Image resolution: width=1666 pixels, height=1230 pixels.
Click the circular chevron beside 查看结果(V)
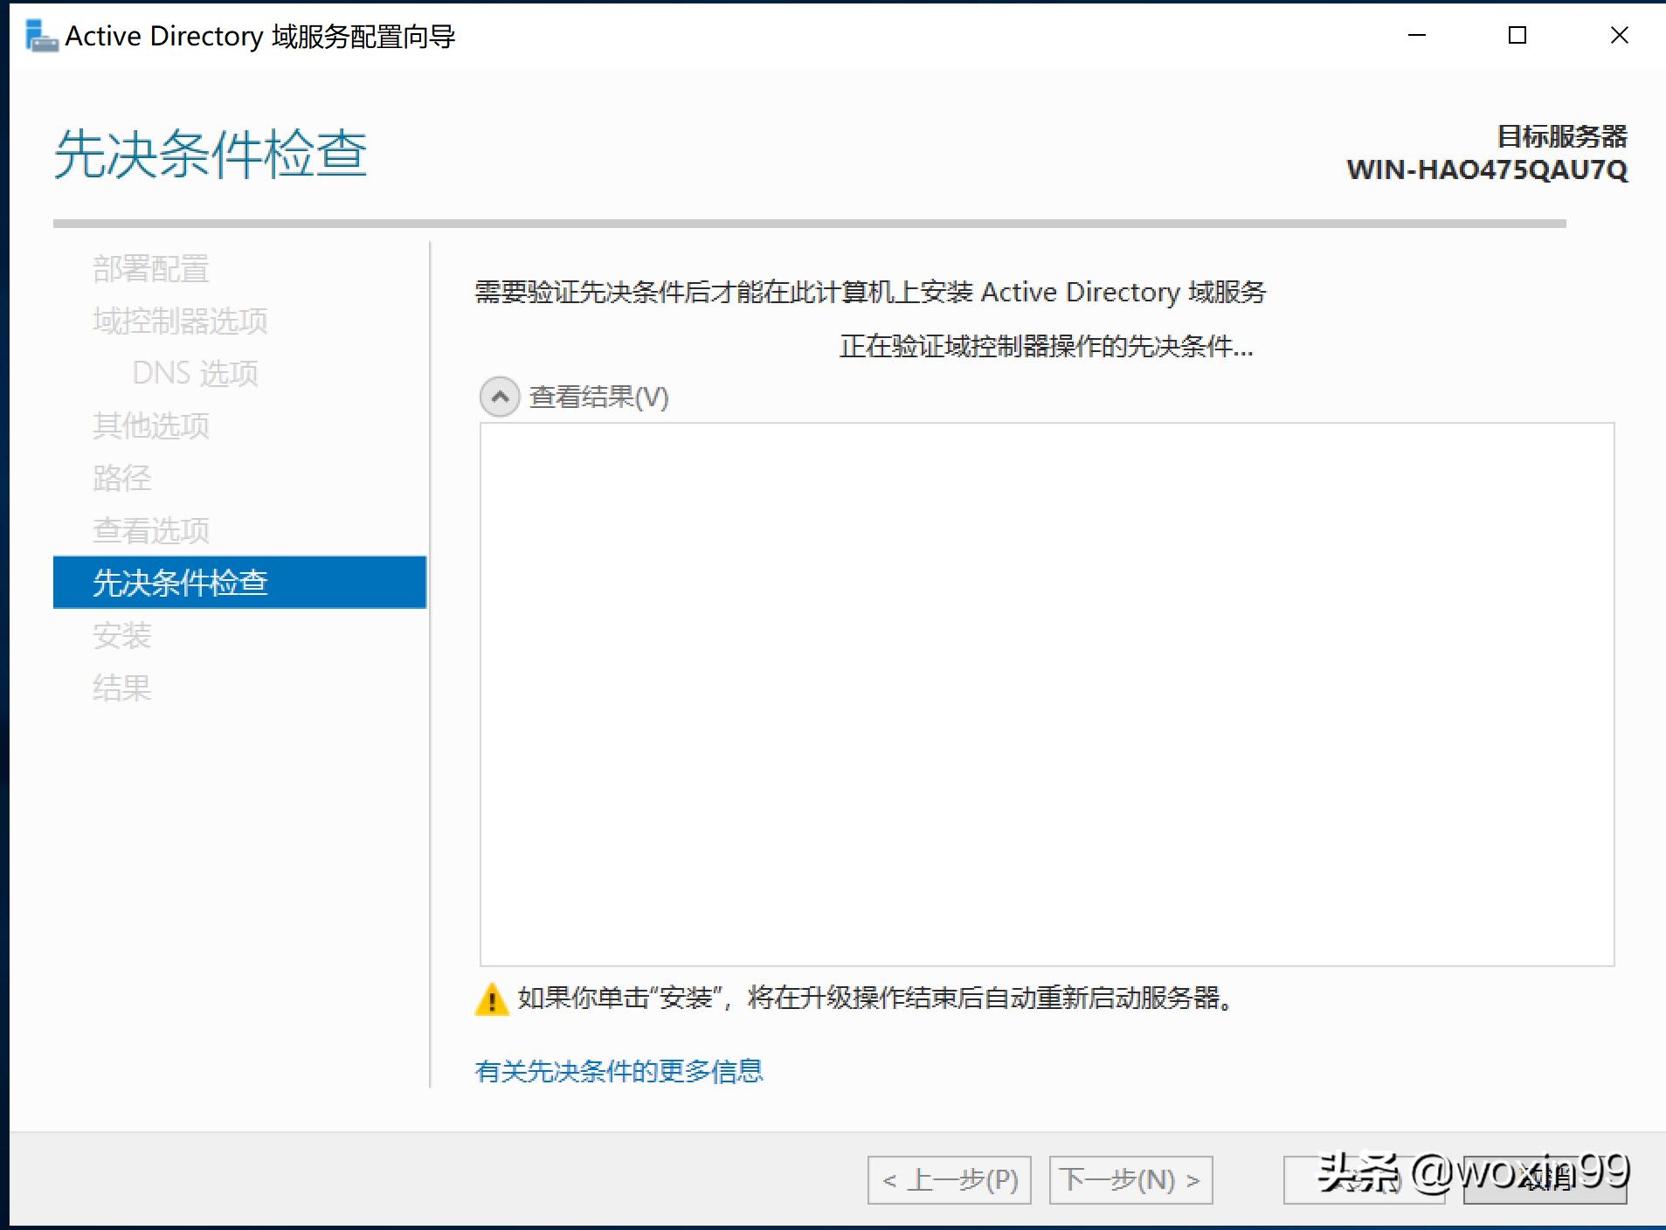(x=499, y=397)
